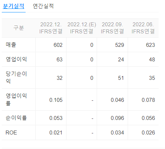The height and width of the screenshot is (149, 165).
Task: Select the 순이익률 value 0.053
Action: click(56, 118)
